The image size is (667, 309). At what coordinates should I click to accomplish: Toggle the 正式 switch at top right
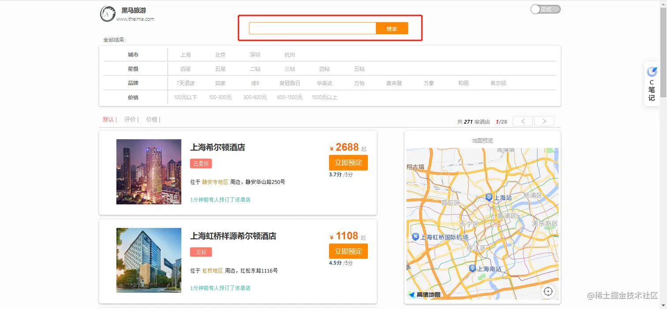click(545, 9)
